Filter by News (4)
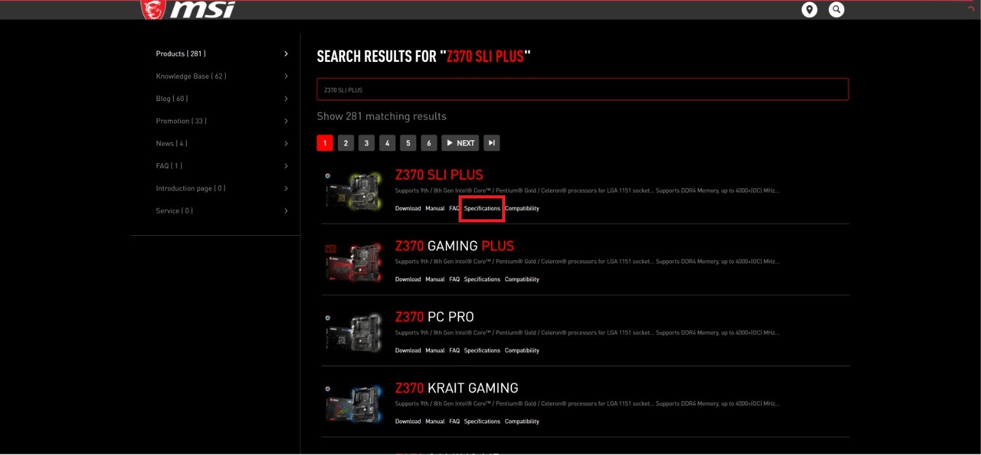Viewport: 981px width, 455px height. click(172, 143)
